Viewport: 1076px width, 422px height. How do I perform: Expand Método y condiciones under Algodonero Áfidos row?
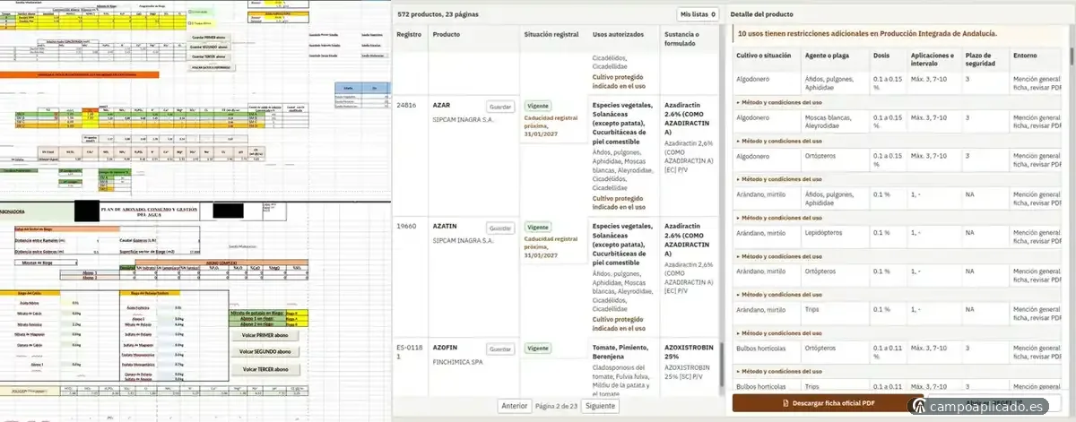click(x=778, y=102)
